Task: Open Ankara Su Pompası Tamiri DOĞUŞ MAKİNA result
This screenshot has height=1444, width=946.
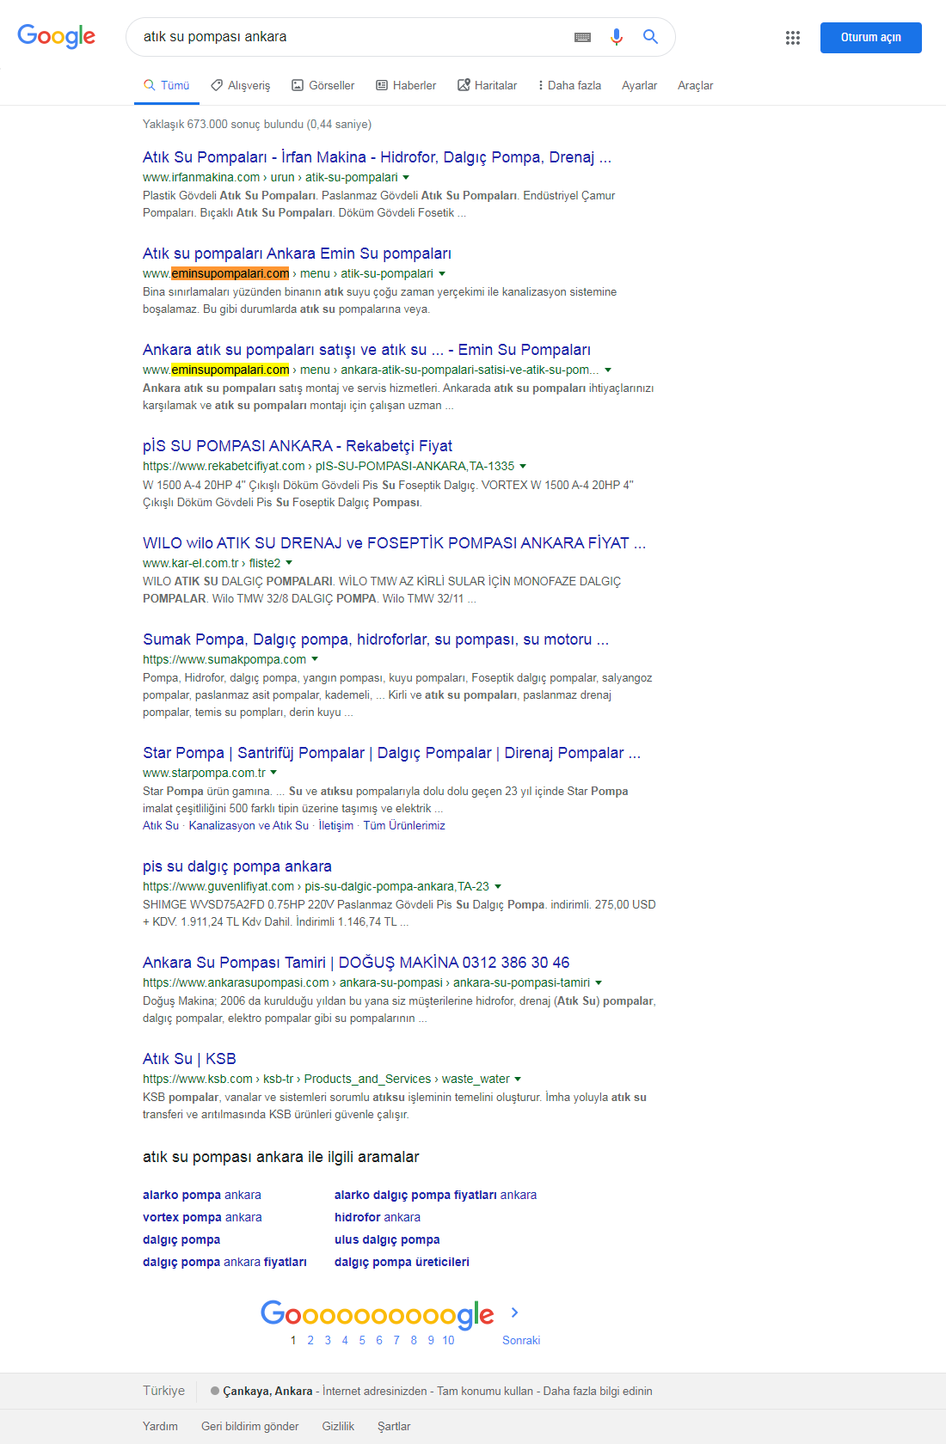Action: tap(356, 963)
